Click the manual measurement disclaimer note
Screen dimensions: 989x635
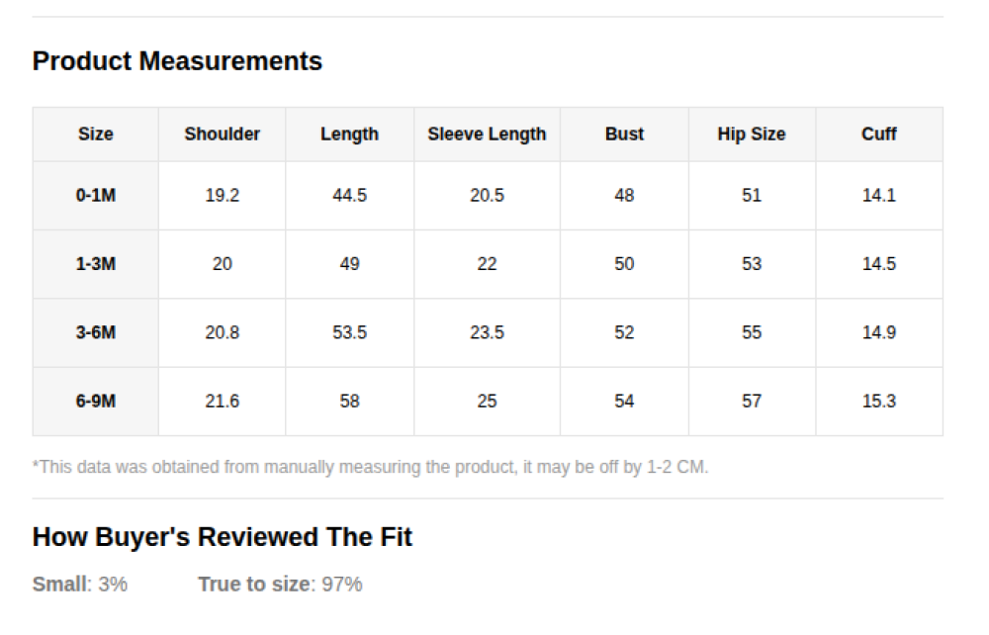click(x=370, y=467)
